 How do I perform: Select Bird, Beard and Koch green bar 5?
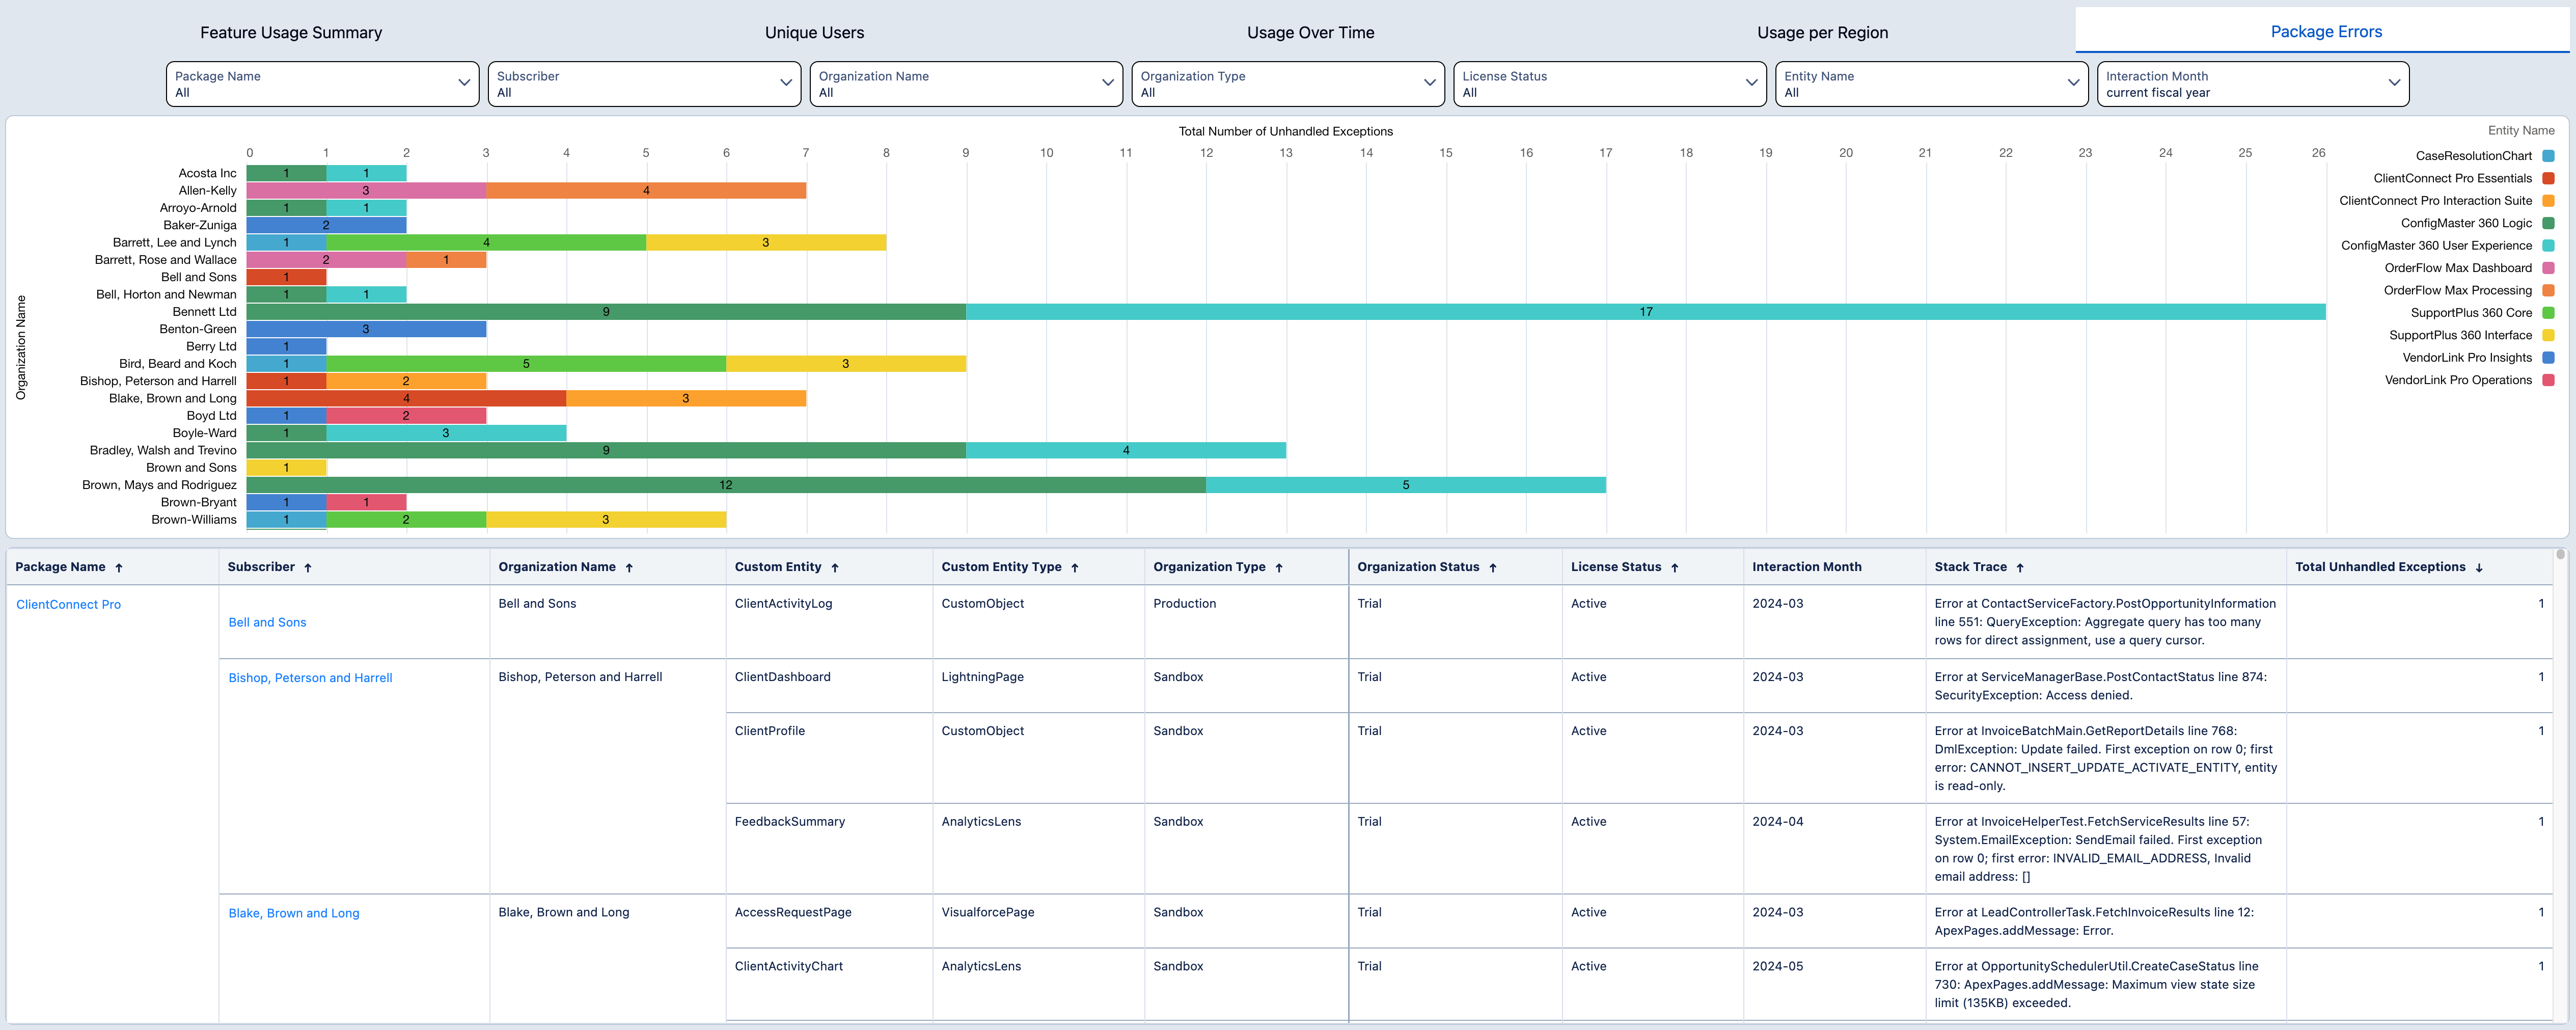click(526, 364)
